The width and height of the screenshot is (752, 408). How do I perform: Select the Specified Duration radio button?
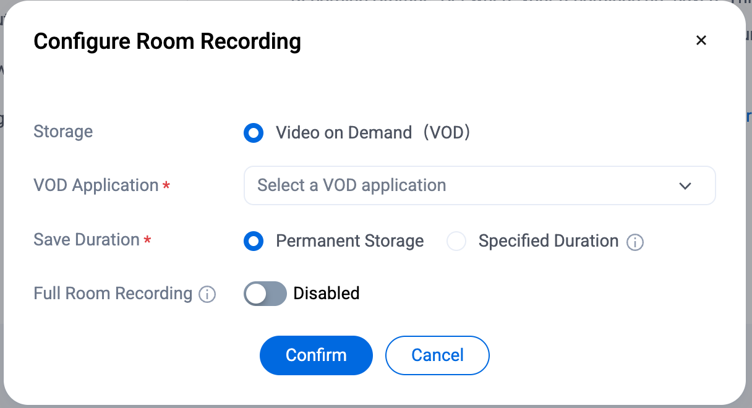pos(456,241)
